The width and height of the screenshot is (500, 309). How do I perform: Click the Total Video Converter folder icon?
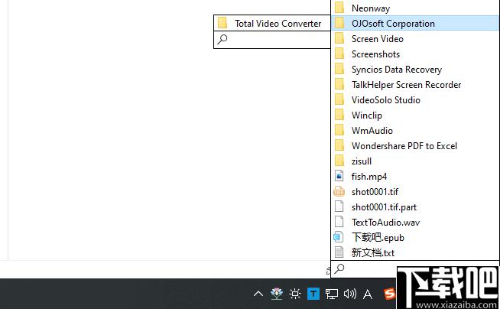pyautogui.click(x=222, y=23)
